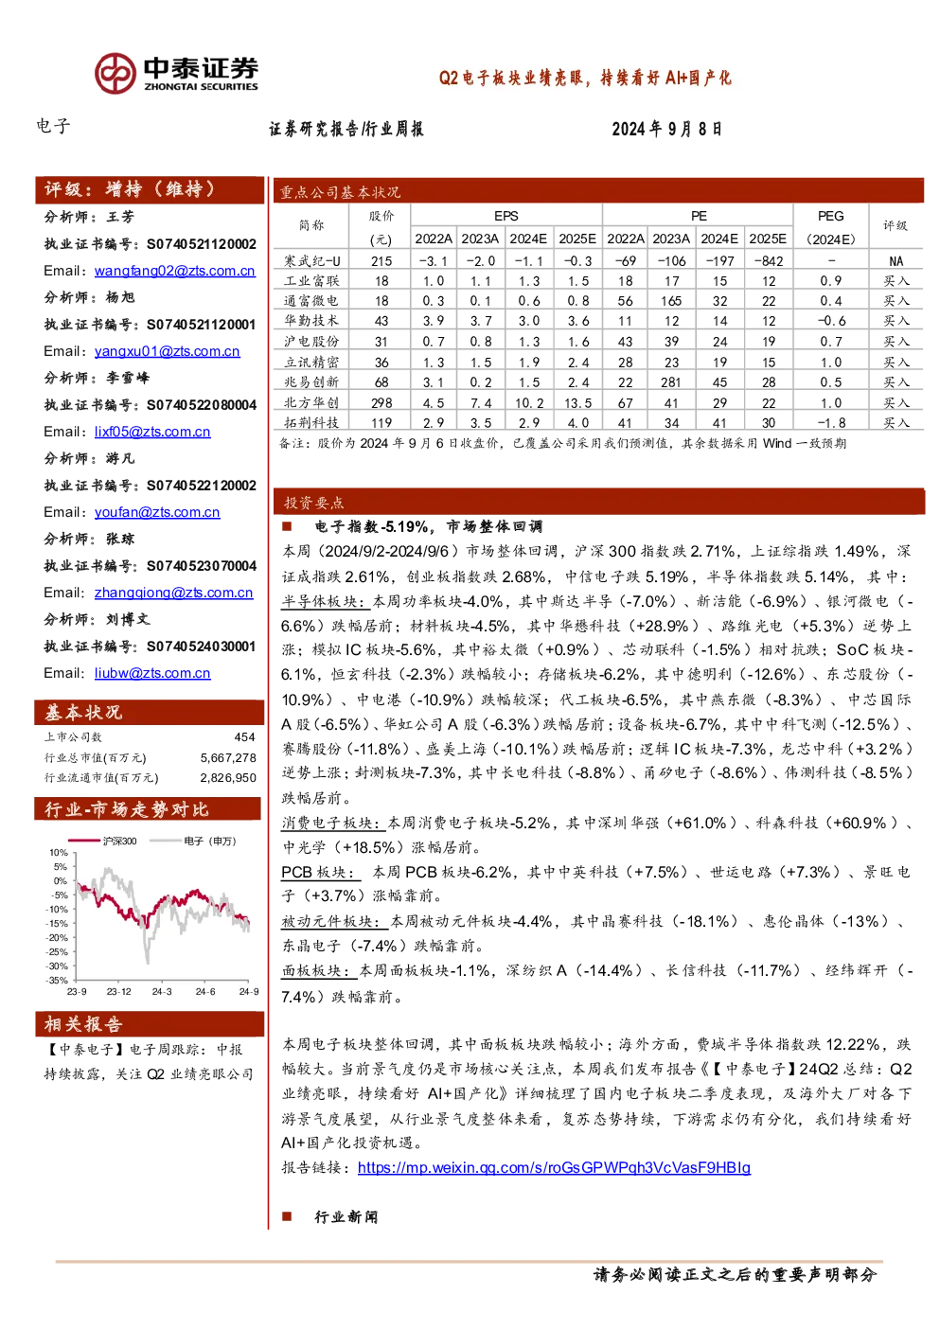Screen dimensions: 940x1329
Task: Click analyst name 李雪峰
Action: pyautogui.click(x=128, y=378)
